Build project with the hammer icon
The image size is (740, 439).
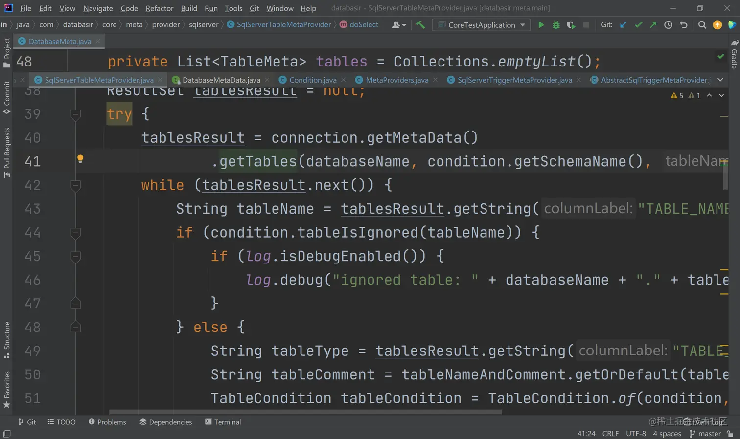tap(420, 25)
